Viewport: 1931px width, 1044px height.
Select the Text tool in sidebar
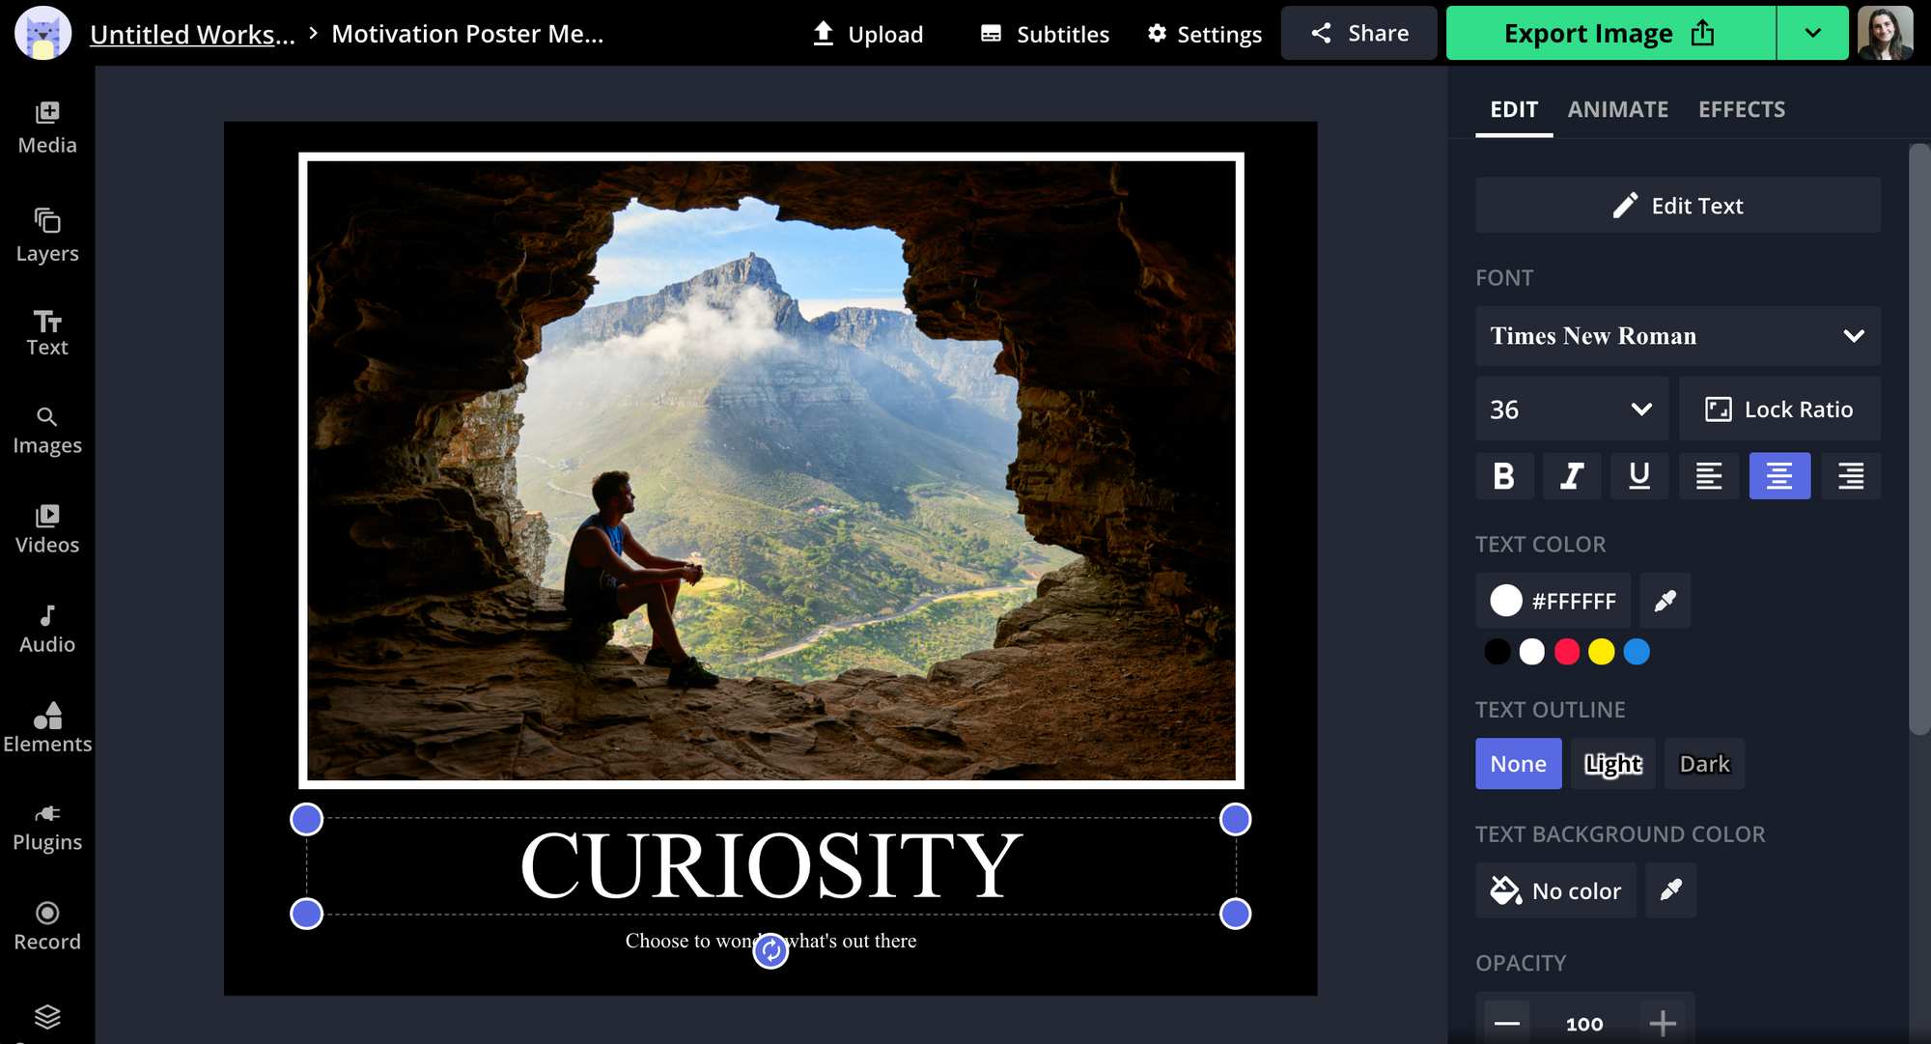[x=46, y=333]
